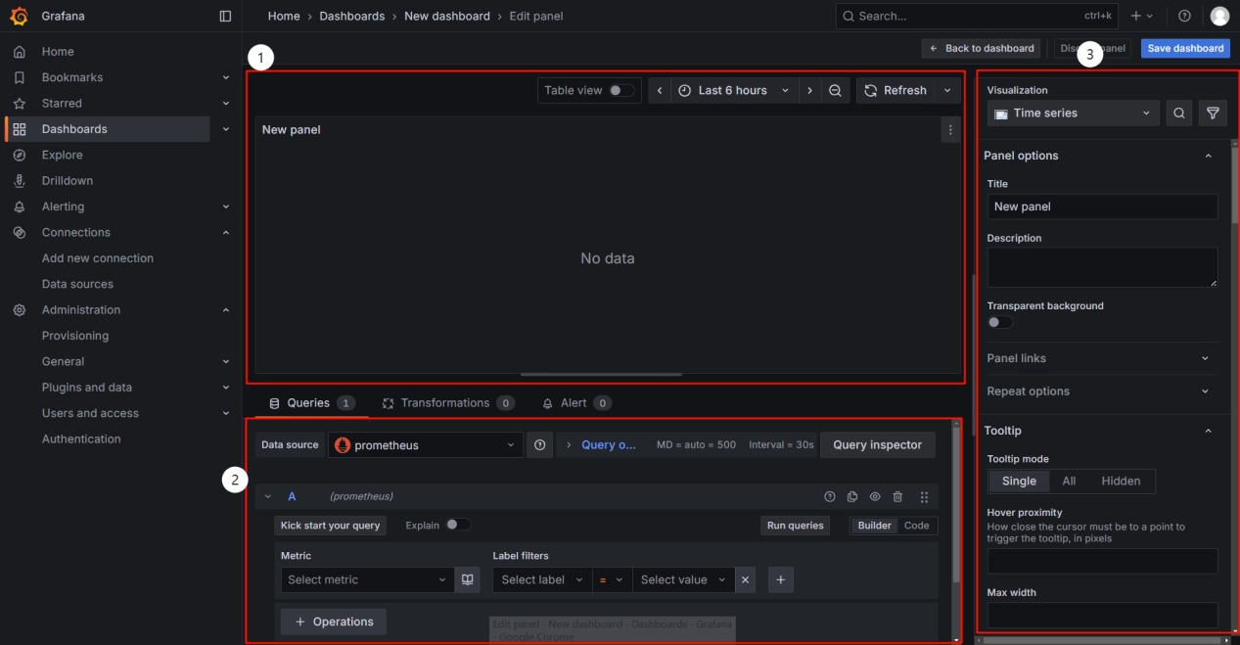Duplicate query A with the copy icon
The width and height of the screenshot is (1240, 645).
(x=852, y=497)
